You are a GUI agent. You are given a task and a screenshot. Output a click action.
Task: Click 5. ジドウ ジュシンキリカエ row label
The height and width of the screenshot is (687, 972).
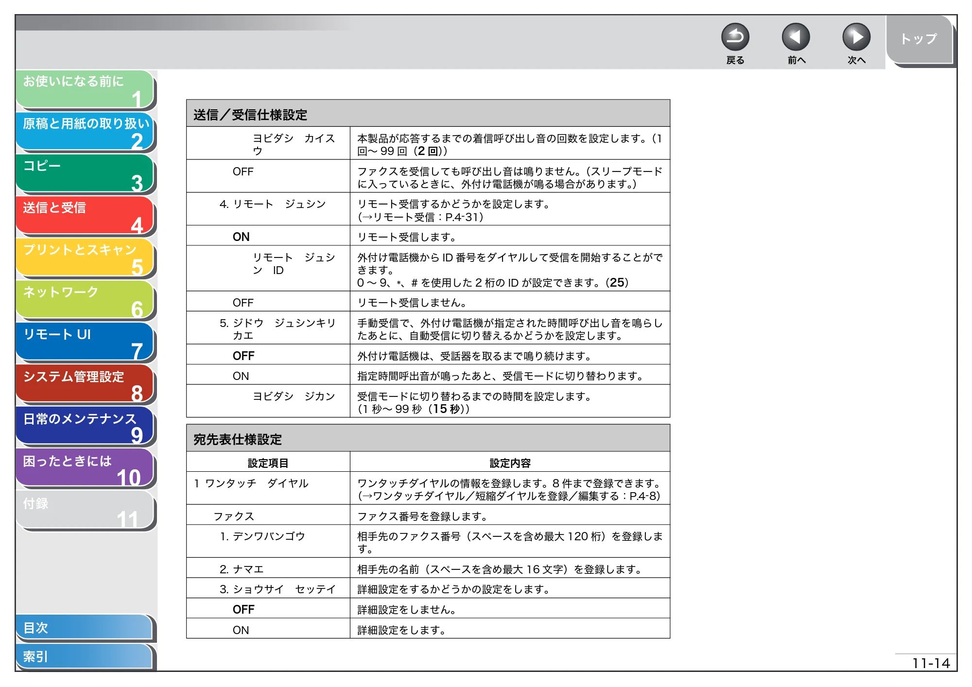pyautogui.click(x=278, y=329)
